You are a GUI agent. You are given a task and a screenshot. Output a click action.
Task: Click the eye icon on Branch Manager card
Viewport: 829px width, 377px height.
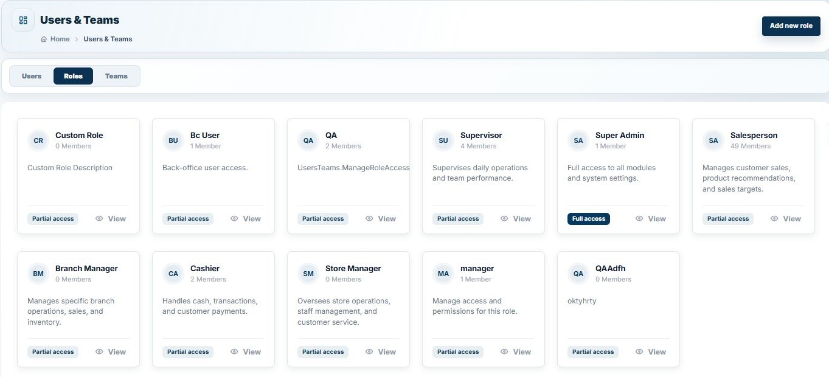99,351
